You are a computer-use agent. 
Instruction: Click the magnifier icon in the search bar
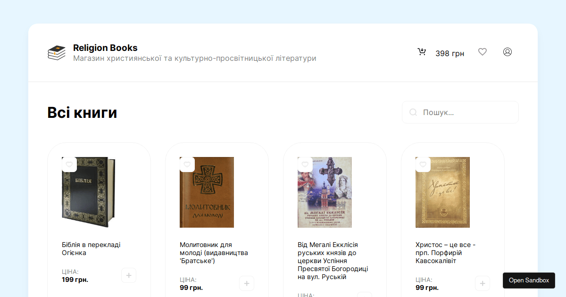click(x=413, y=112)
